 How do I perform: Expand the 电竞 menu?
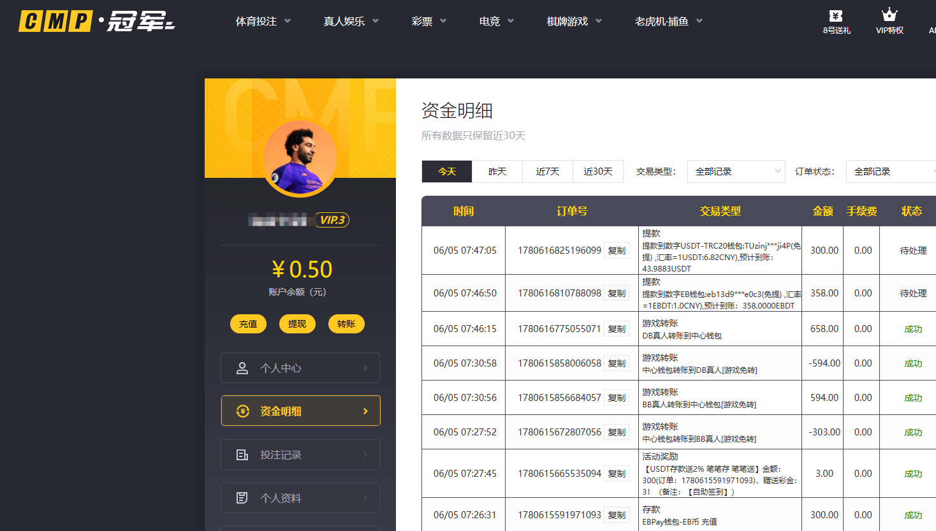(497, 21)
